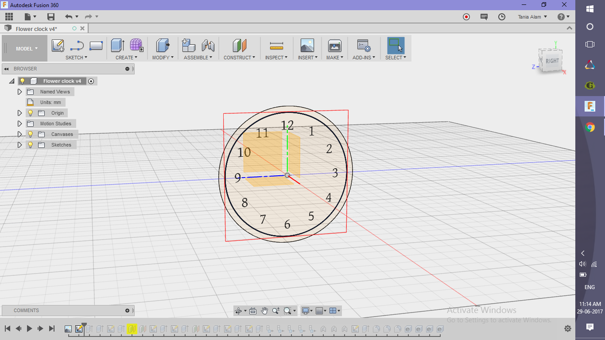Image resolution: width=605 pixels, height=340 pixels.
Task: Select the Zoom tool
Action: coord(276,311)
